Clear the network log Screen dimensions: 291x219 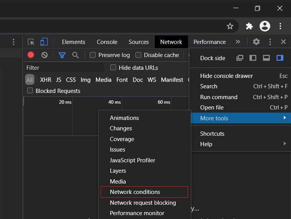[x=45, y=55]
